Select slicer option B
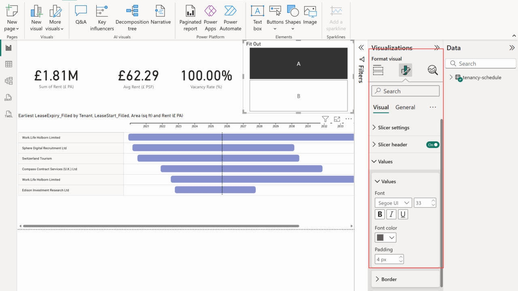Image resolution: width=518 pixels, height=291 pixels. pos(298,96)
